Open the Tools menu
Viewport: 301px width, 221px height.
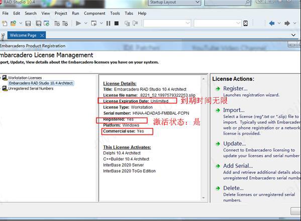[115, 13]
